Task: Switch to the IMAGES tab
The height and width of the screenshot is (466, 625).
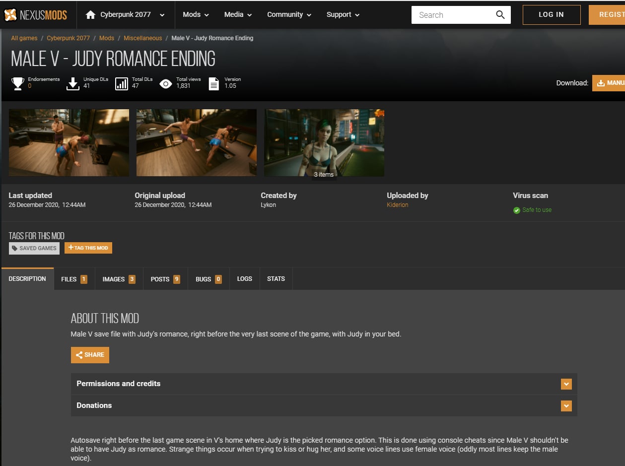Action: coord(119,279)
